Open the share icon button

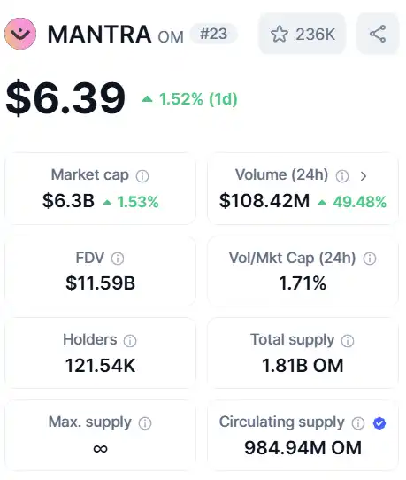coord(378,34)
